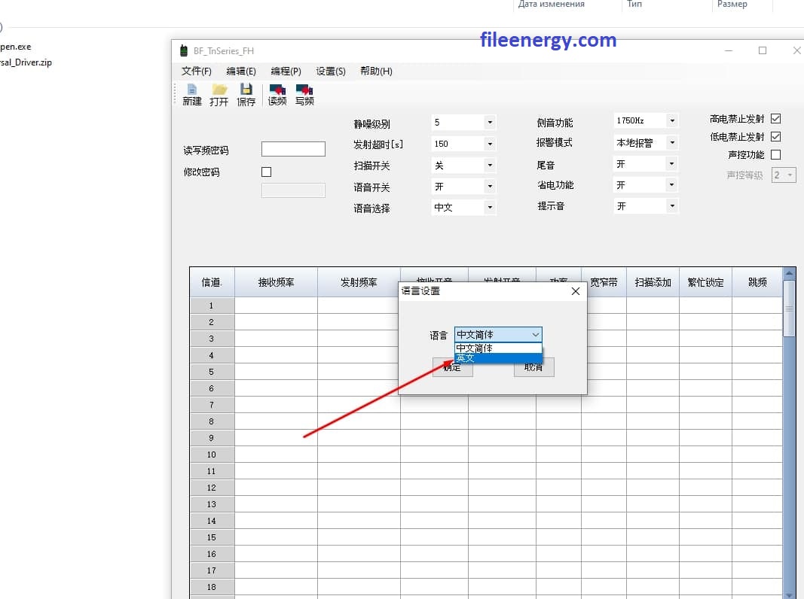The height and width of the screenshot is (599, 804).
Task: Open the 提示音 dropdown
Action: [646, 205]
